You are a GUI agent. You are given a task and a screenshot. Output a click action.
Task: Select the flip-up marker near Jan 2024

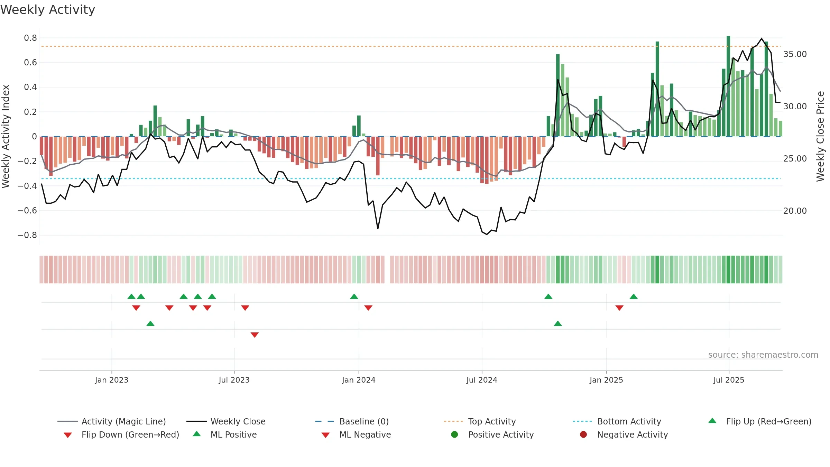(x=354, y=296)
